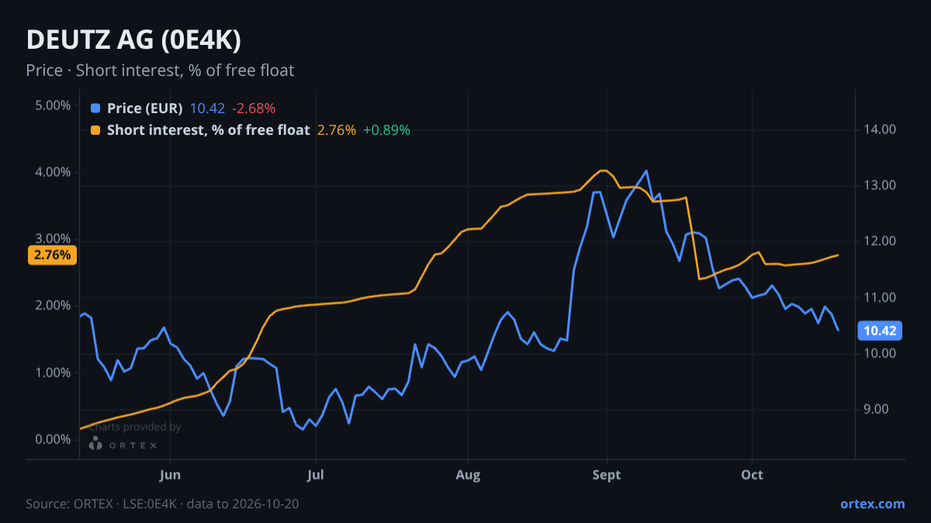Click the 14.00 right axis label
Image resolution: width=931 pixels, height=523 pixels.
880,129
